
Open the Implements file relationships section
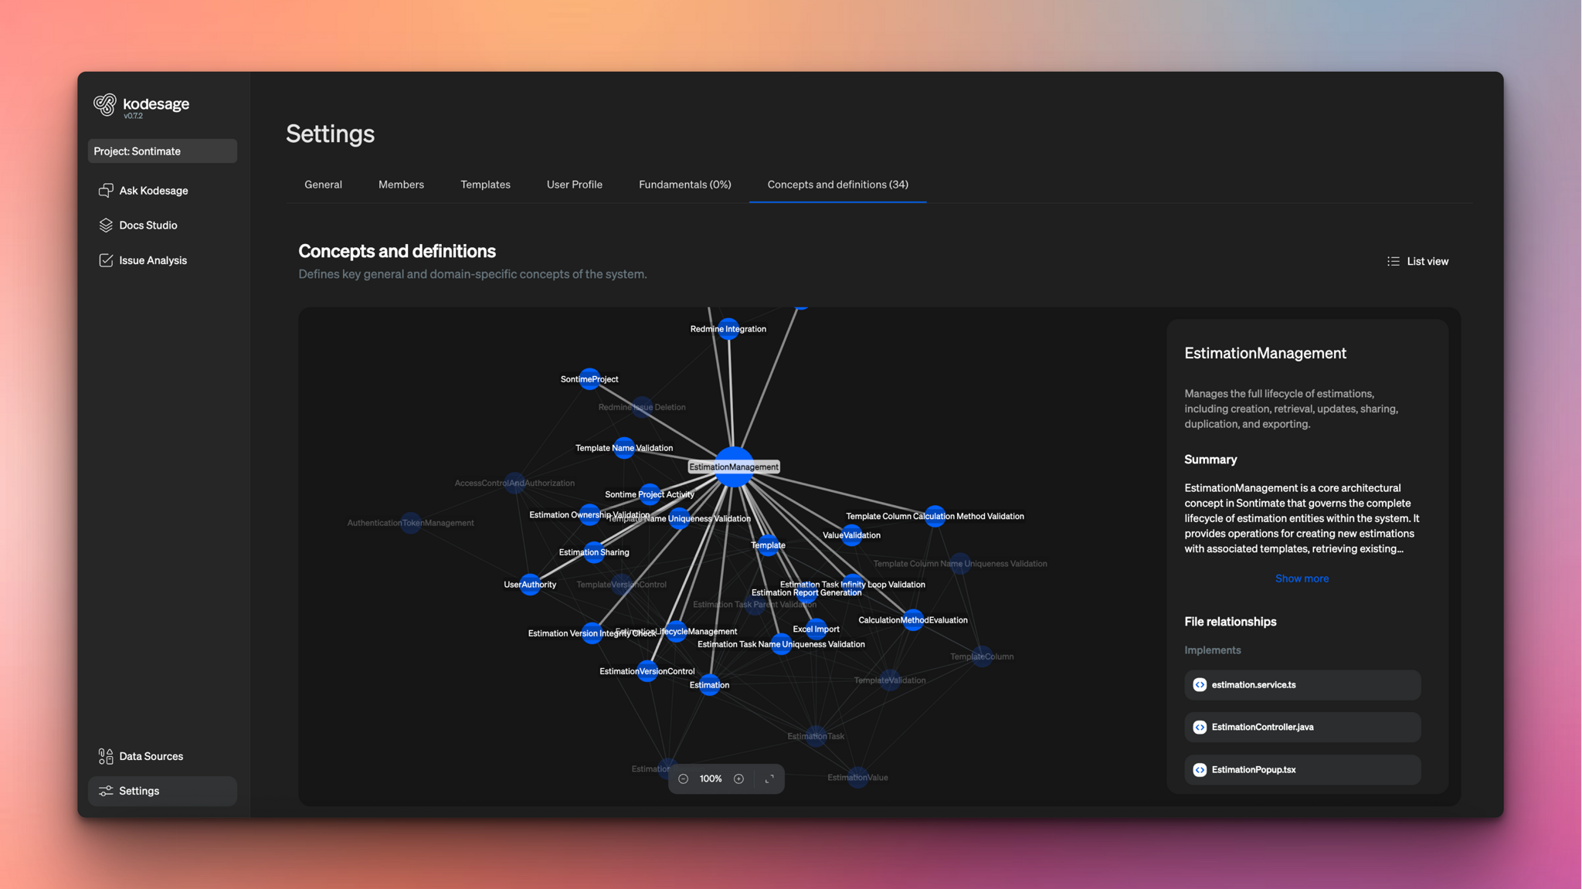click(x=1212, y=650)
